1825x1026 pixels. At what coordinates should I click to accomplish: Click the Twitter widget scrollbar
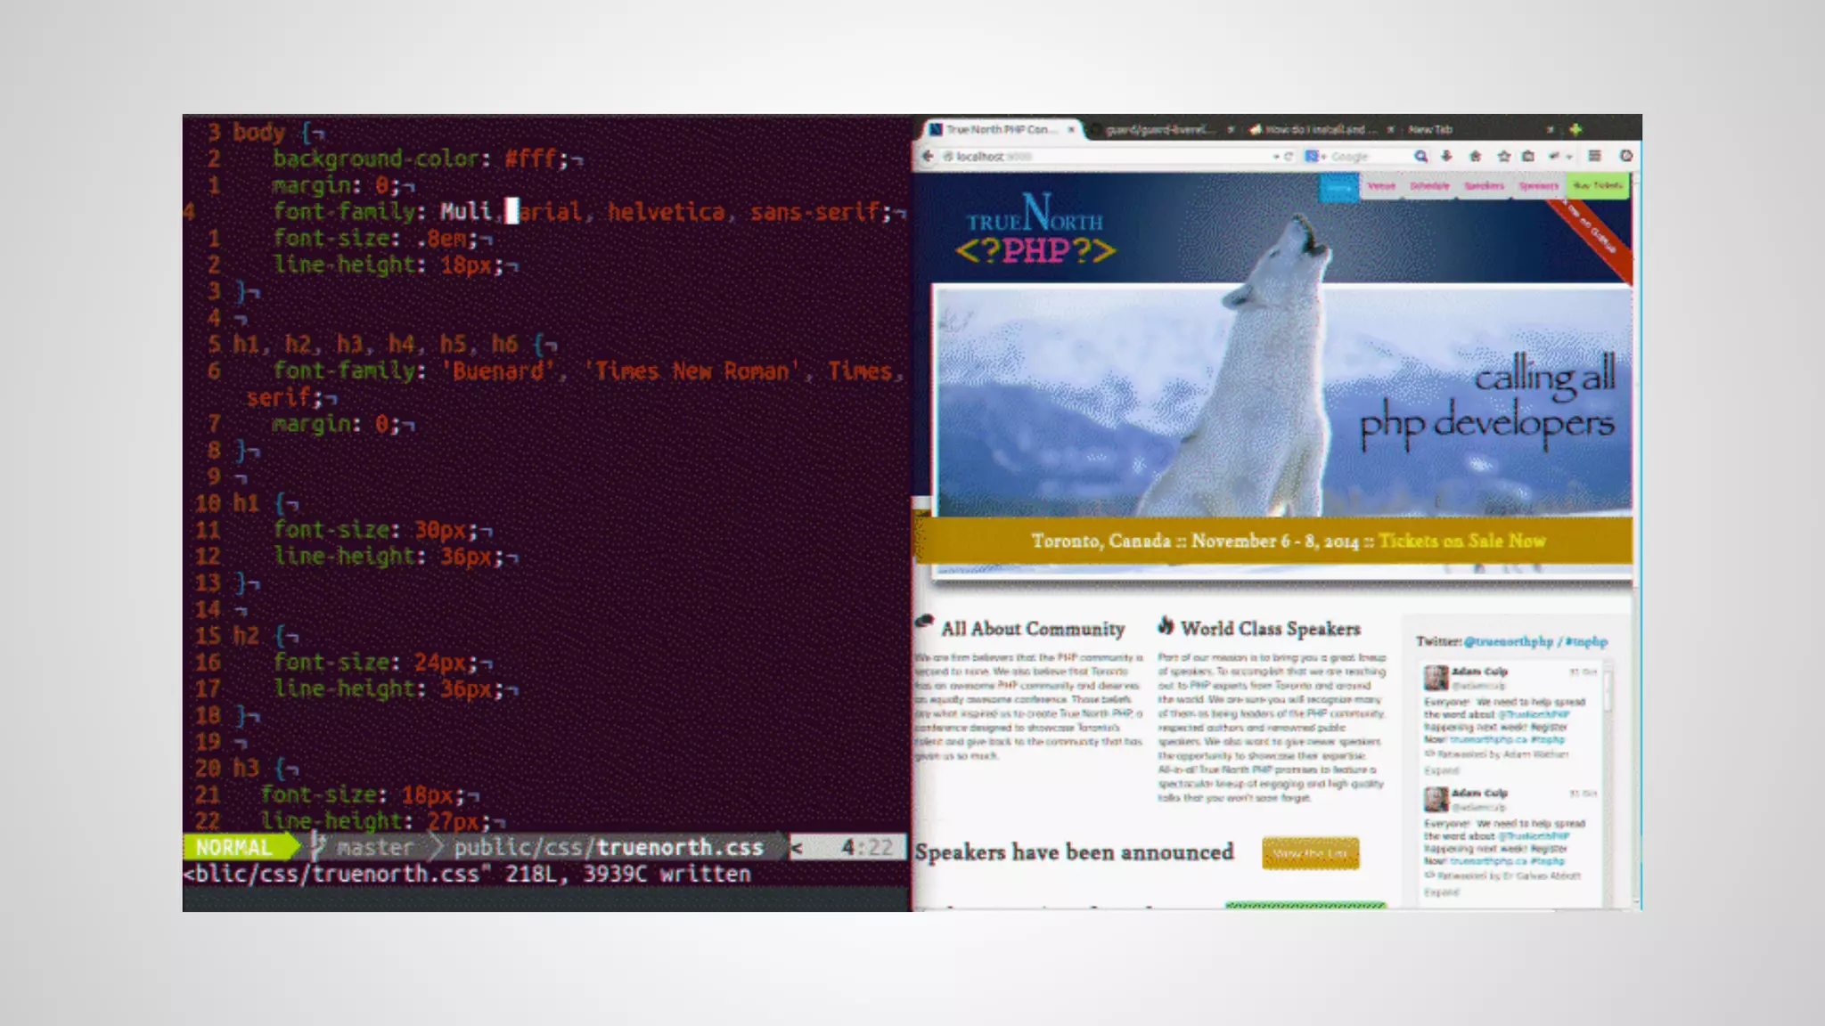click(x=1608, y=690)
